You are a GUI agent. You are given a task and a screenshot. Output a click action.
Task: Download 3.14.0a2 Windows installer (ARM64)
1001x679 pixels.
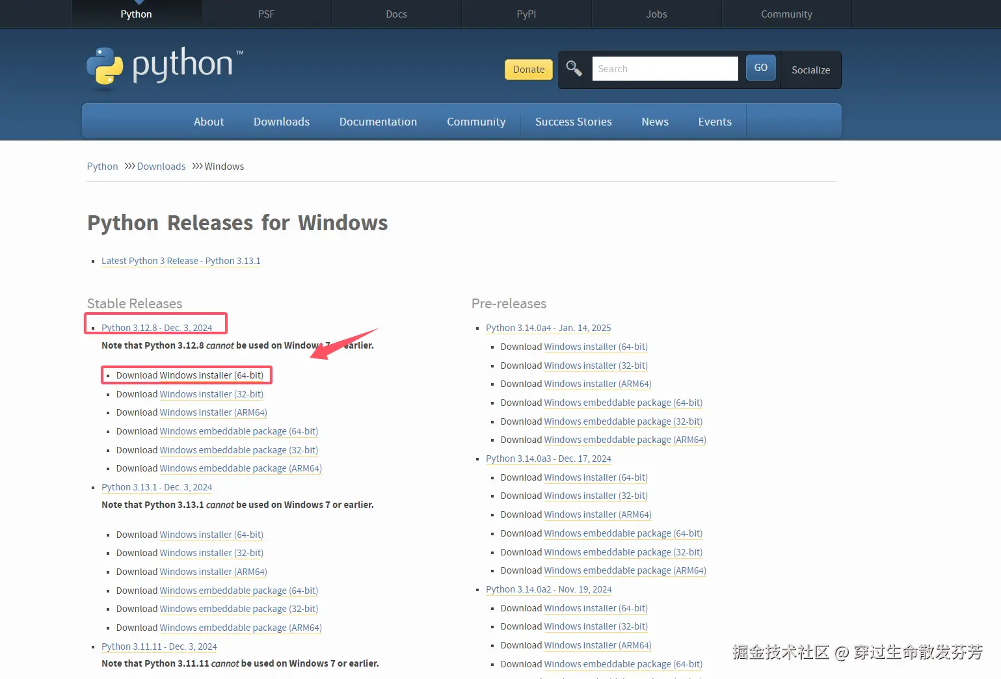(598, 645)
